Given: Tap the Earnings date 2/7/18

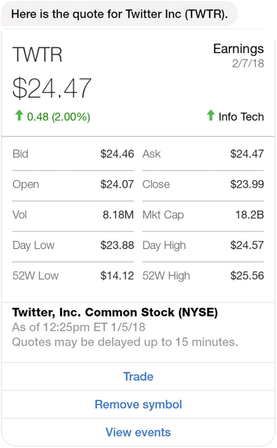Looking at the screenshot, I should 248,63.
